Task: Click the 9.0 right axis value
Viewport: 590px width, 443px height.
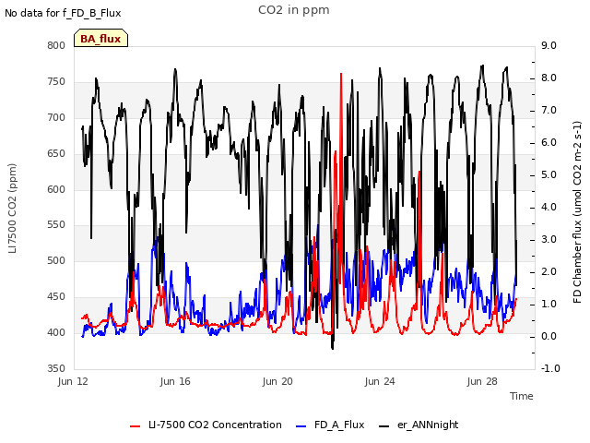Action: [x=549, y=45]
